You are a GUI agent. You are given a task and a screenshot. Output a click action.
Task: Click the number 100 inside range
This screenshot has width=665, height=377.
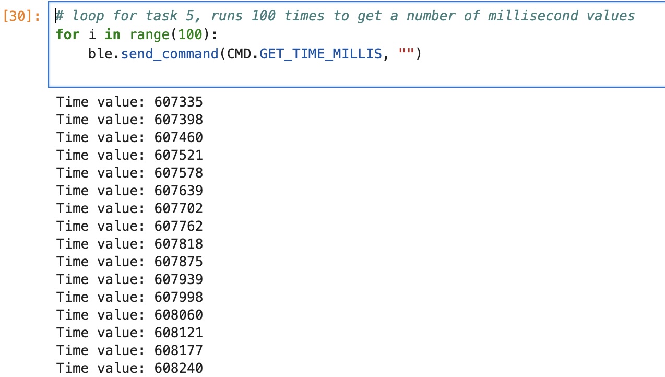[189, 34]
